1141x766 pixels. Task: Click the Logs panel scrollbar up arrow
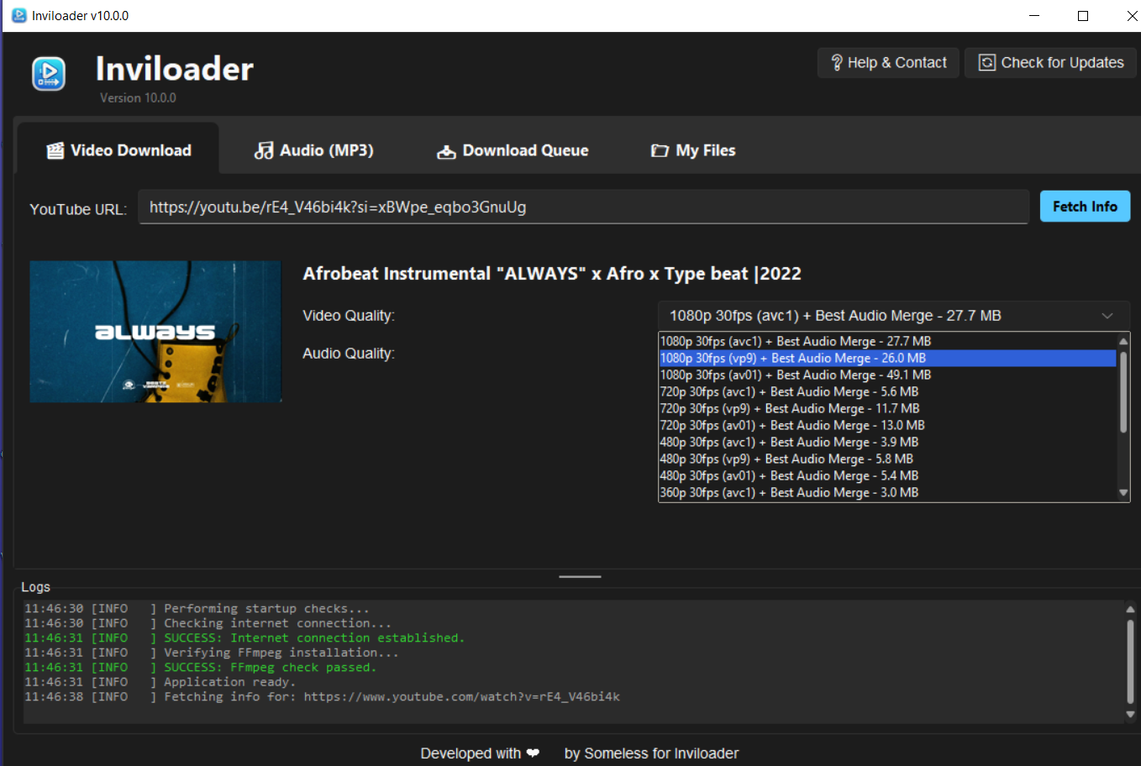point(1130,610)
